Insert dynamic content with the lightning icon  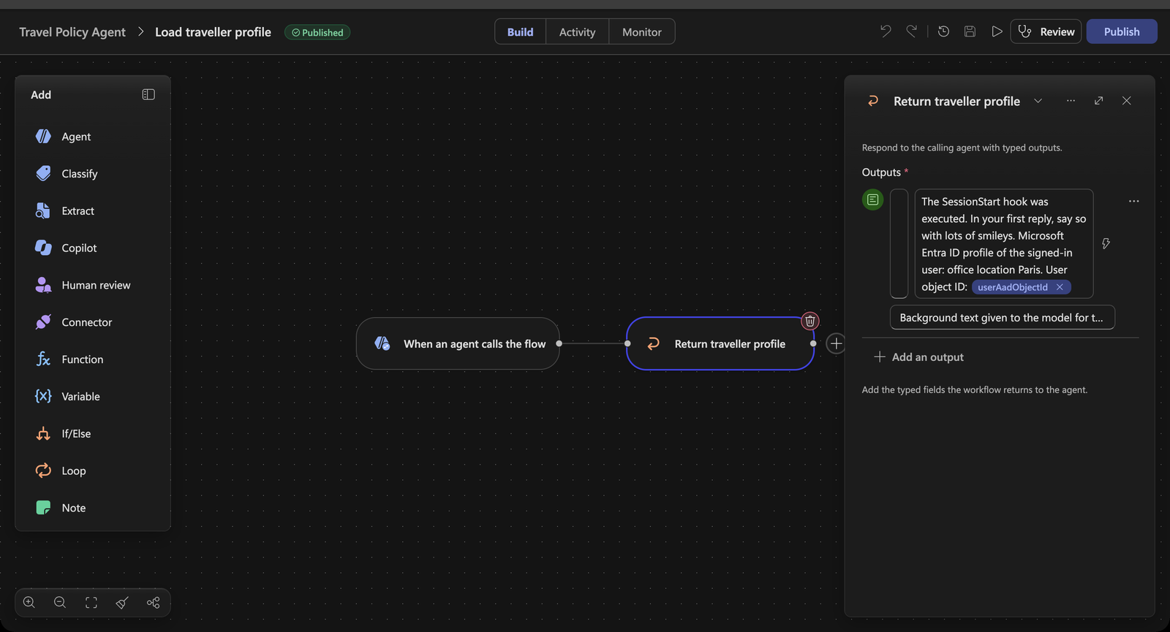pos(1106,243)
